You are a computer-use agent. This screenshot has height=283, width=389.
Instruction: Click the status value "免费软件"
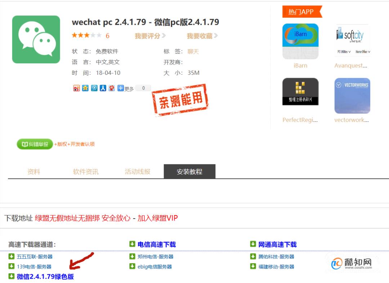107,51
